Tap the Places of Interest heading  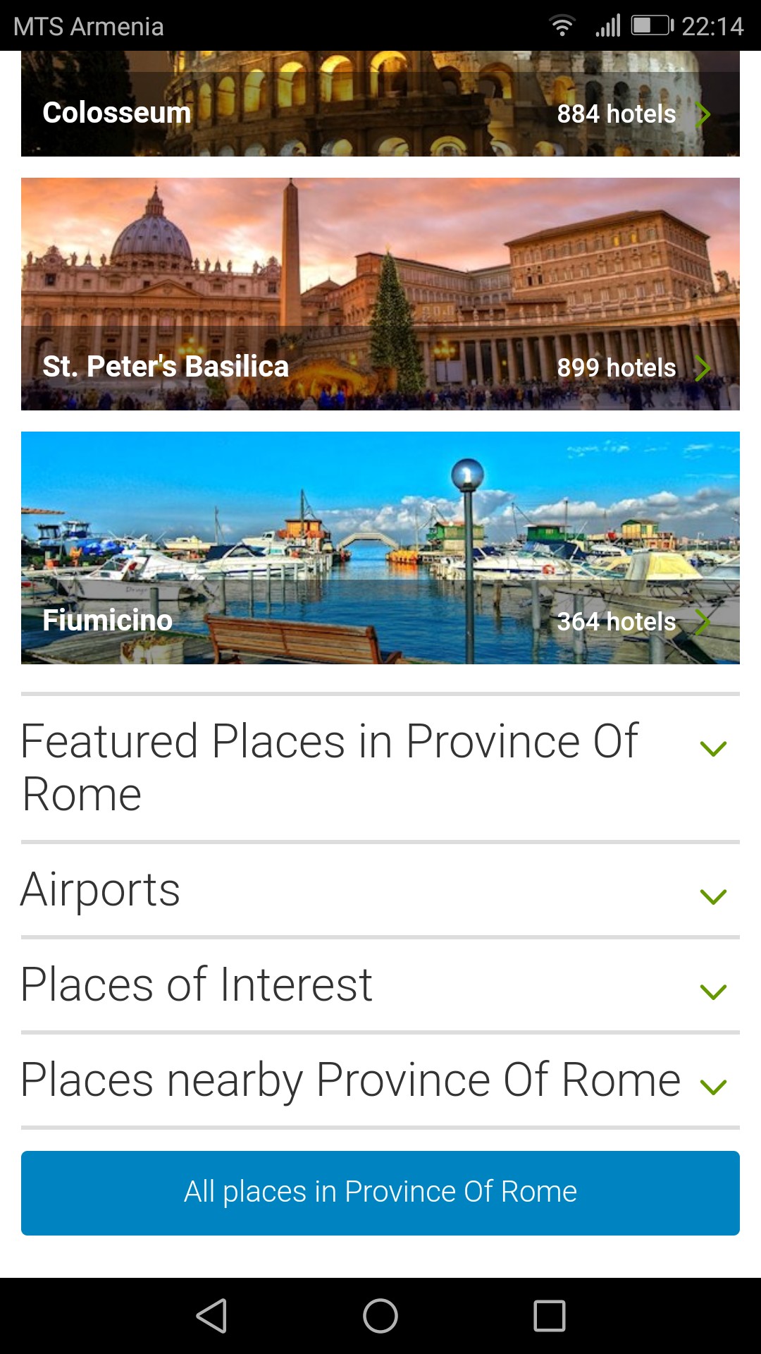197,984
